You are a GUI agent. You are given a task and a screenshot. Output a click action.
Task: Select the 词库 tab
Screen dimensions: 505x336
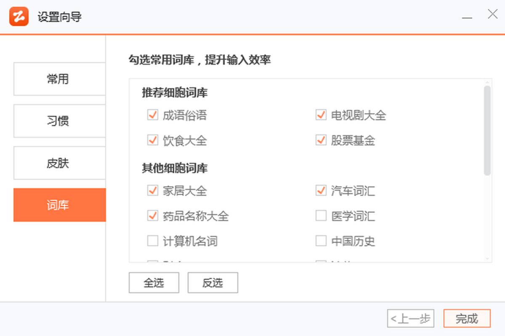[x=59, y=205]
